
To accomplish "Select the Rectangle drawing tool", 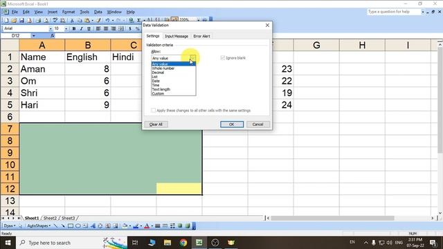I will click(71, 226).
